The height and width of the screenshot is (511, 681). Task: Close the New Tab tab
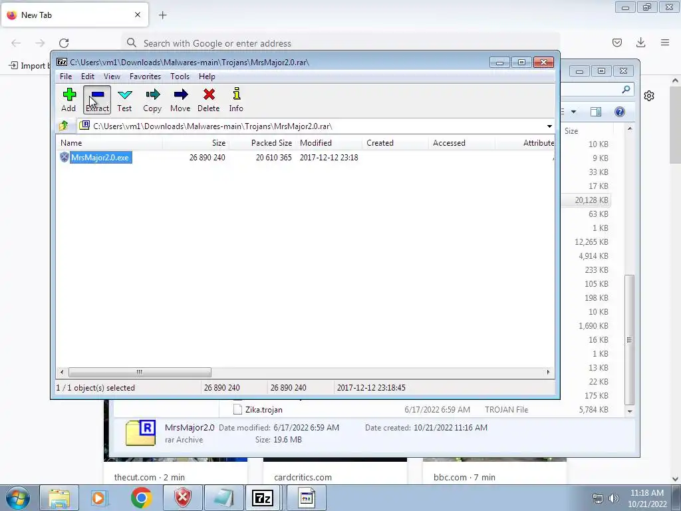tap(138, 15)
